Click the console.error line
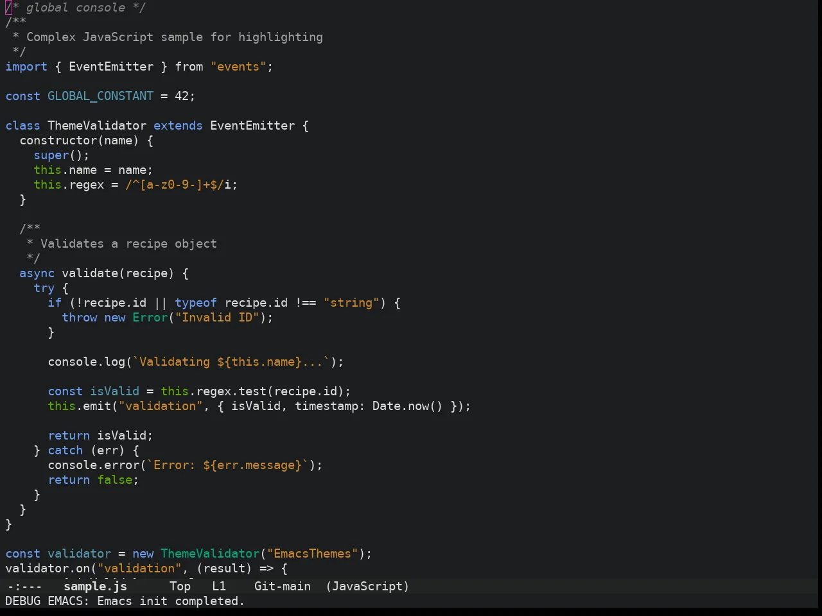The image size is (822, 616). (x=186, y=465)
